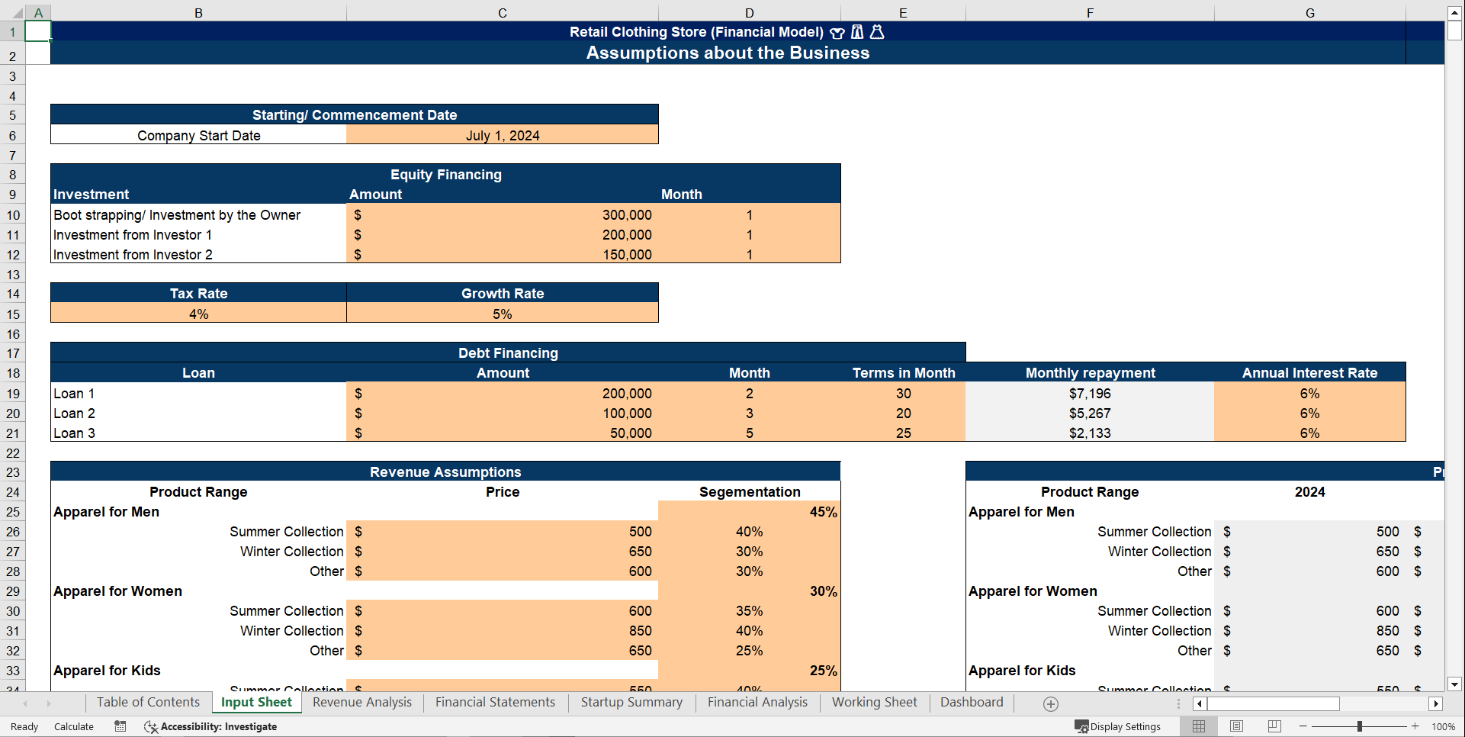
Task: Select Women Winter Collection price 850
Action: tap(502, 631)
